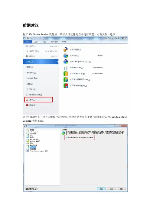The image size is (150, 212).
Task: Click the yellow translation memory database icon
Action: pyautogui.click(x=66, y=74)
